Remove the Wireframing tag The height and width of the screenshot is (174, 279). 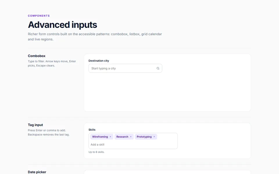point(110,137)
